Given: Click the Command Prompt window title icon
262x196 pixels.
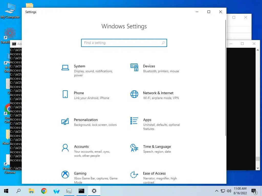Looking at the screenshot, I should tap(14, 44).
